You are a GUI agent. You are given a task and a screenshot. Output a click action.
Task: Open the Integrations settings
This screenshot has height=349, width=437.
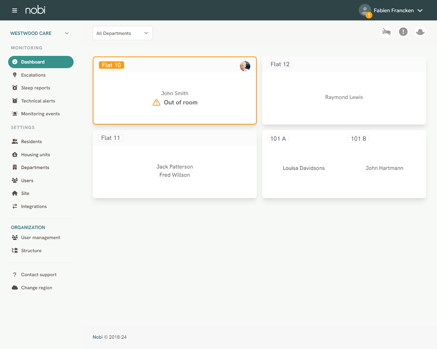coord(34,206)
